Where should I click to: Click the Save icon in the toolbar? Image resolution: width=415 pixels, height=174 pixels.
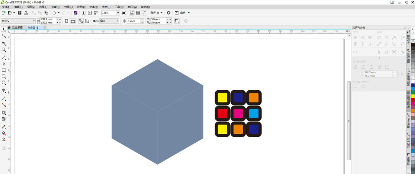coord(19,13)
